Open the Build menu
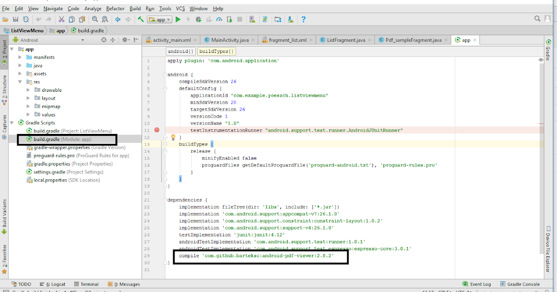This screenshot has height=292, width=557. point(135,8)
